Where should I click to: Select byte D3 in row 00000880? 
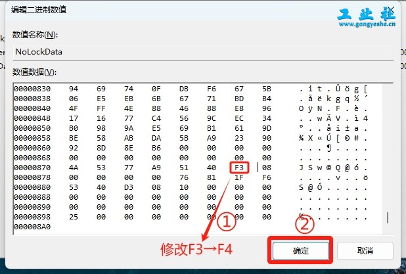pyautogui.click(x=129, y=187)
